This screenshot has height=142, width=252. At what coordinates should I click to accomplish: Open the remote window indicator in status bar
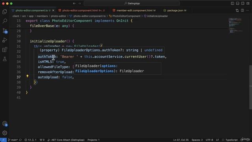[3, 140]
